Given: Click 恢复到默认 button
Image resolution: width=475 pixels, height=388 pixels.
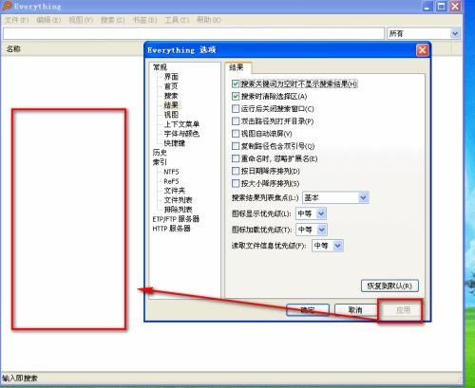Looking at the screenshot, I should [x=389, y=286].
